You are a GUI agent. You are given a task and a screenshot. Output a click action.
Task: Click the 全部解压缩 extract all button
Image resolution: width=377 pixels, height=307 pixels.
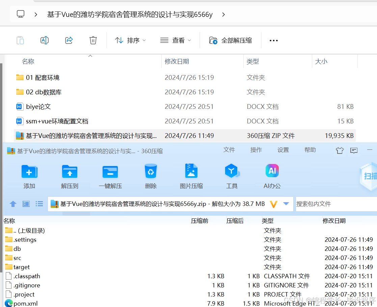(230, 40)
